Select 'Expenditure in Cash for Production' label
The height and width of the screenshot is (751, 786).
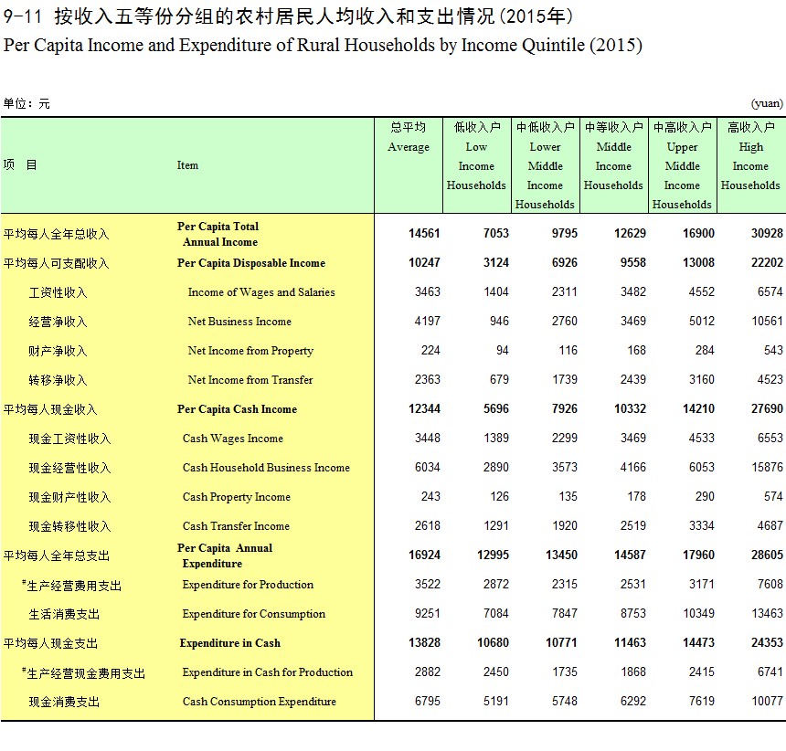coord(267,672)
